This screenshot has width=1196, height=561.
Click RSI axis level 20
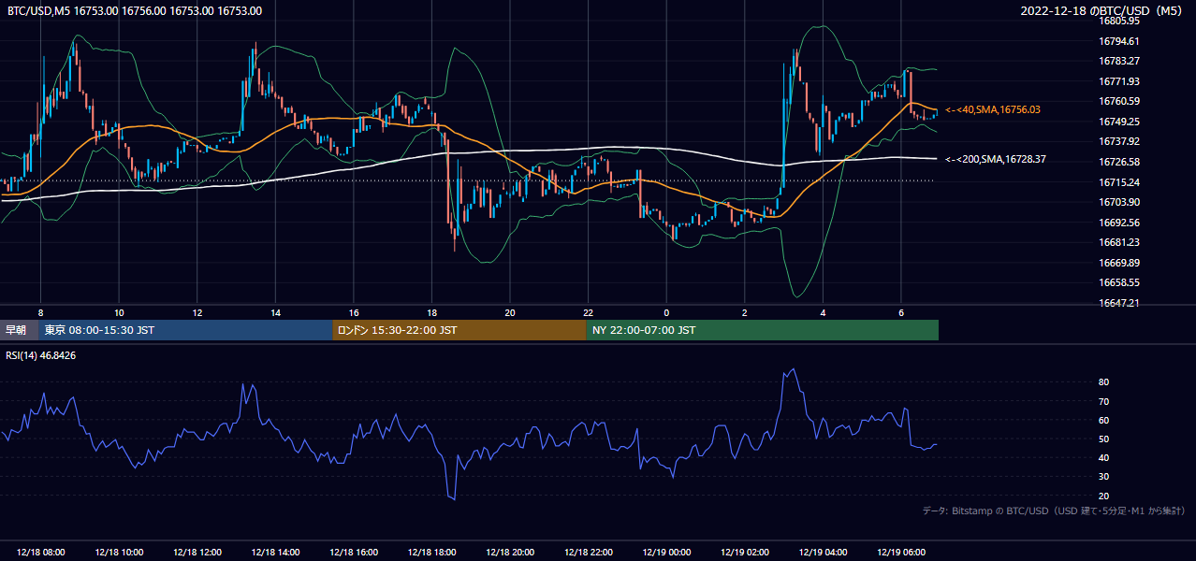pyautogui.click(x=1103, y=496)
